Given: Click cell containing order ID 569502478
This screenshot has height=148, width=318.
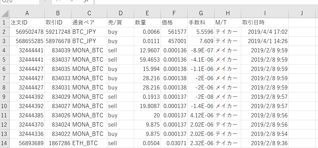Looking at the screenshot, I should tap(27, 32).
